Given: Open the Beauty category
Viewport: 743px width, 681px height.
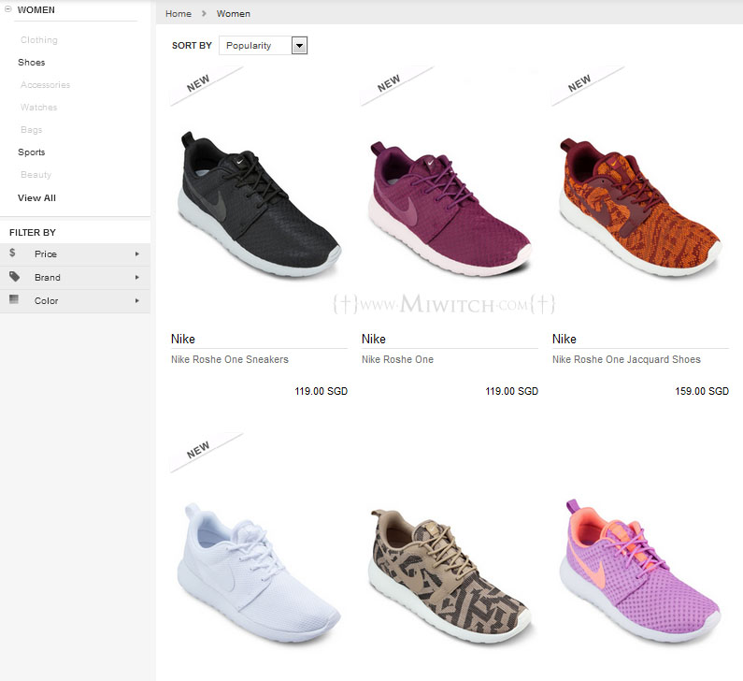Looking at the screenshot, I should (x=36, y=175).
